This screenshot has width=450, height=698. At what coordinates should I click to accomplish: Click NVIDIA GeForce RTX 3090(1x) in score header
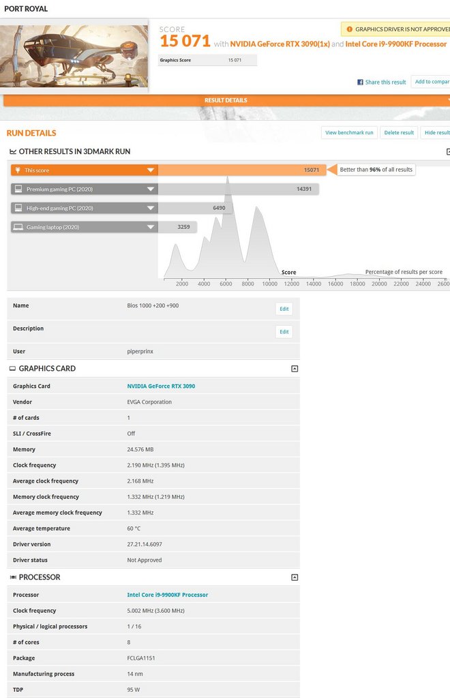[280, 44]
